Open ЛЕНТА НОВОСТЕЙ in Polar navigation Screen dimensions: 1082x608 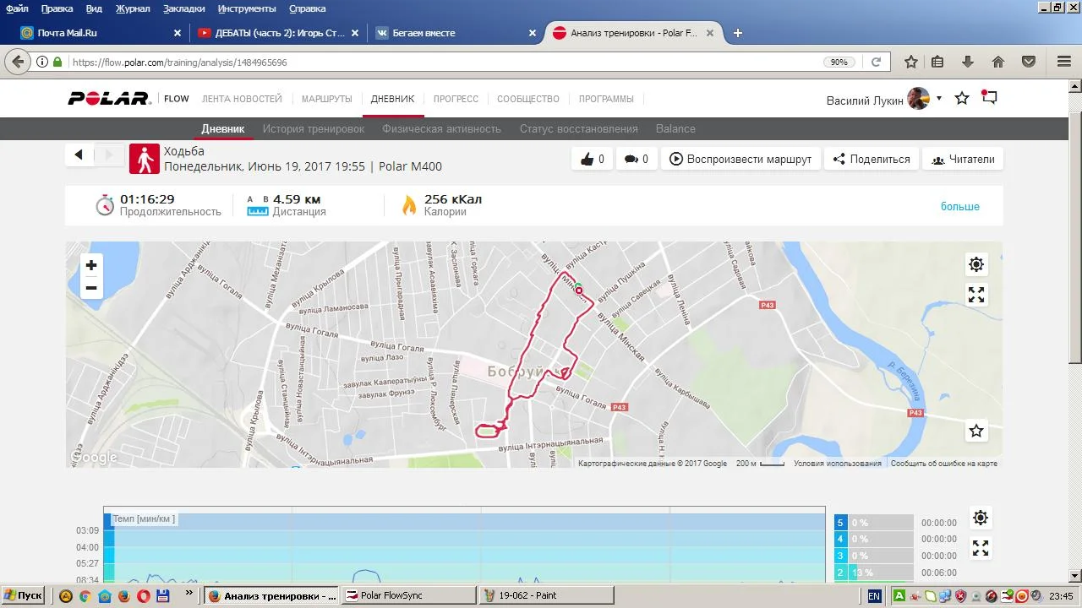pyautogui.click(x=242, y=99)
